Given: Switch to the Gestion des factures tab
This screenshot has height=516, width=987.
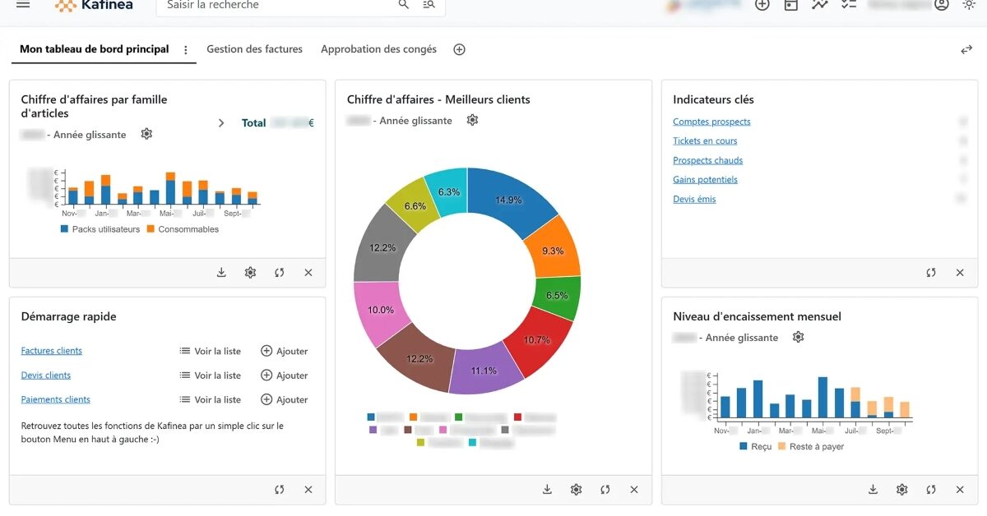Looking at the screenshot, I should point(254,49).
